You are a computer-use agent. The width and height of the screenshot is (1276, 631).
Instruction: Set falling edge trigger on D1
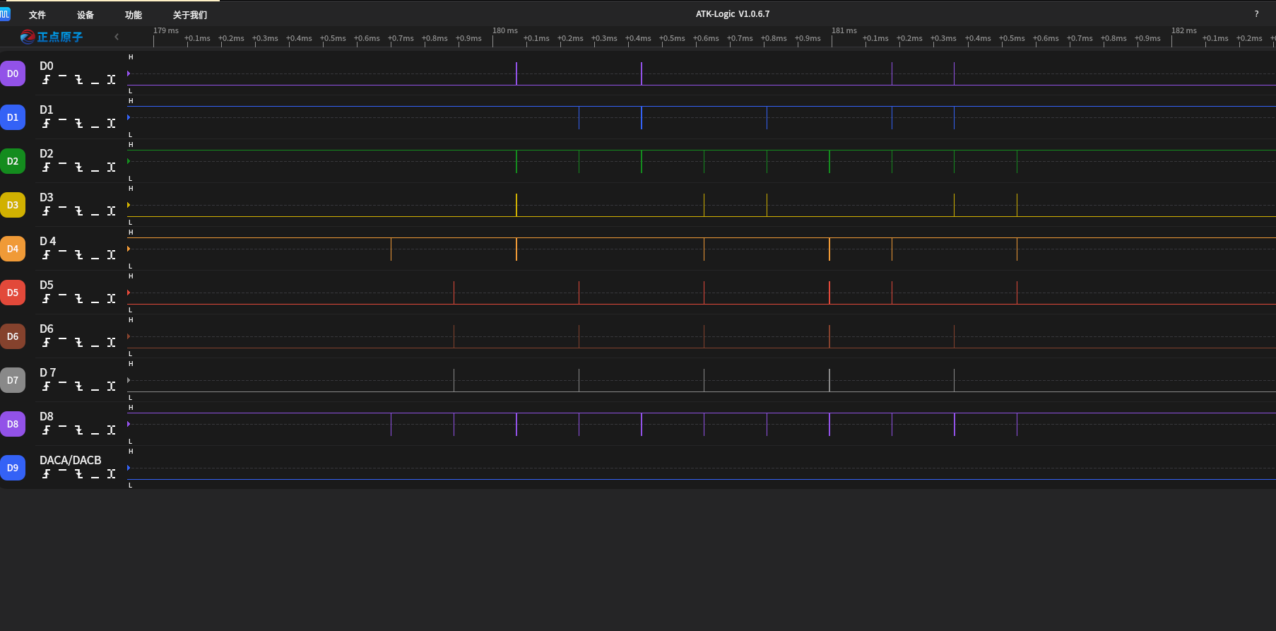[78, 124]
